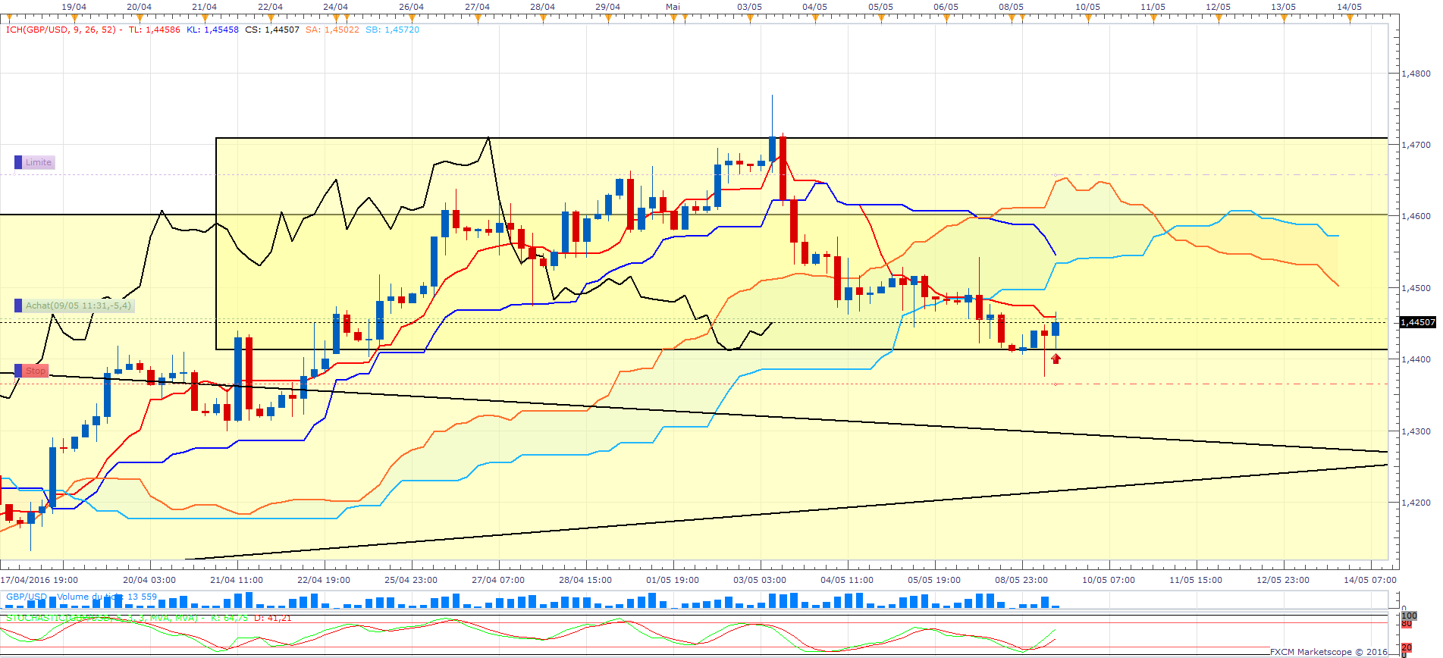The height and width of the screenshot is (658, 1443).
Task: Click the 08/05 23:00 time axis label
Action: [x=1021, y=580]
